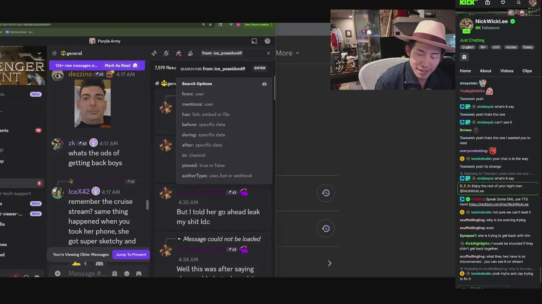Open the kickbot.com tips link in chat
The width and height of the screenshot is (542, 304).
pos(499,204)
